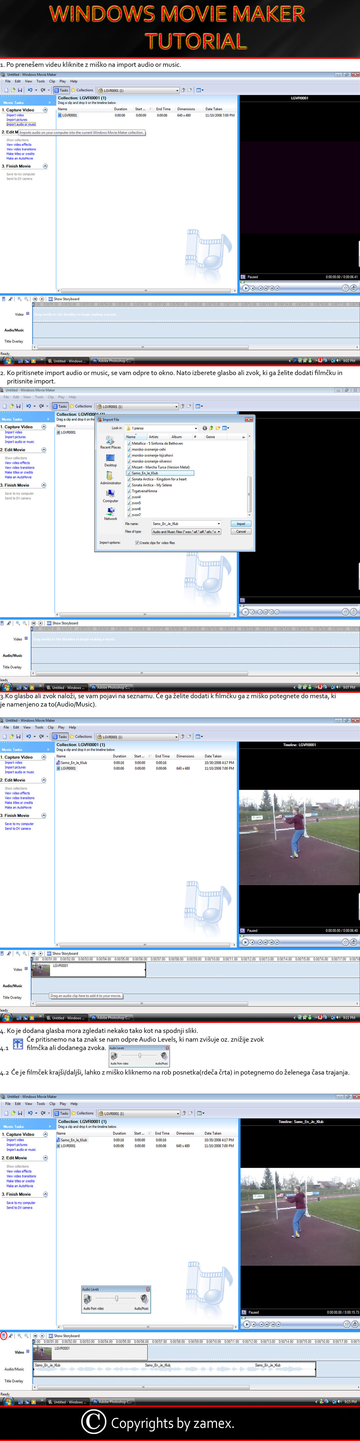Click the Redo icon in step 1 screenshot
Screen dimensions: 360x1441
42,89
